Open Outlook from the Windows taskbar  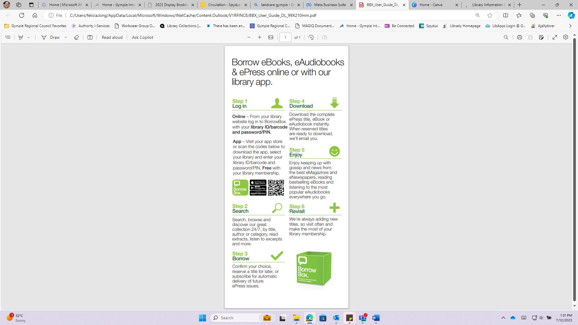[336, 318]
